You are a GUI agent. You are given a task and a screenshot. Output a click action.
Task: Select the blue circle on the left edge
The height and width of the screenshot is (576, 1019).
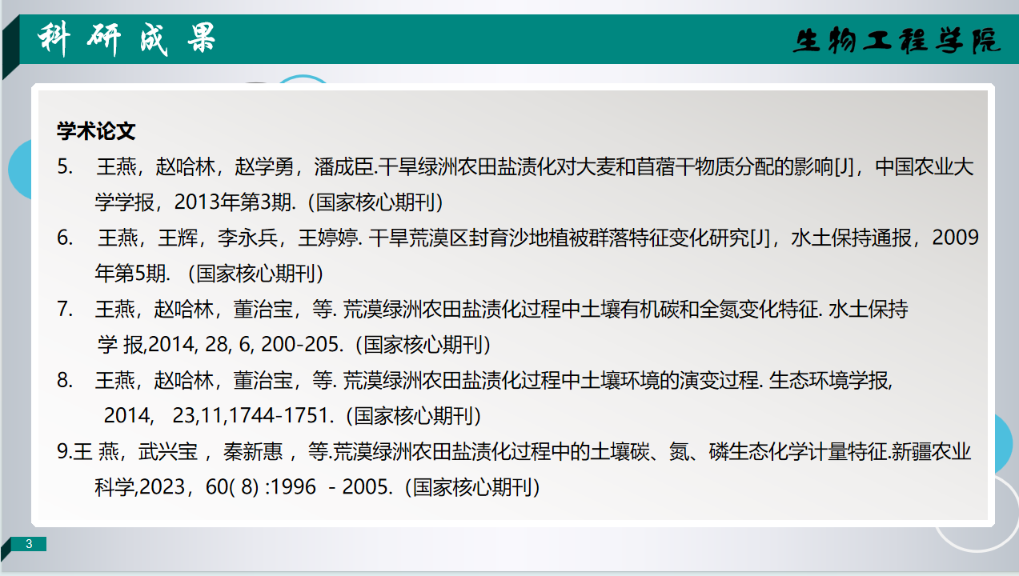(x=19, y=170)
